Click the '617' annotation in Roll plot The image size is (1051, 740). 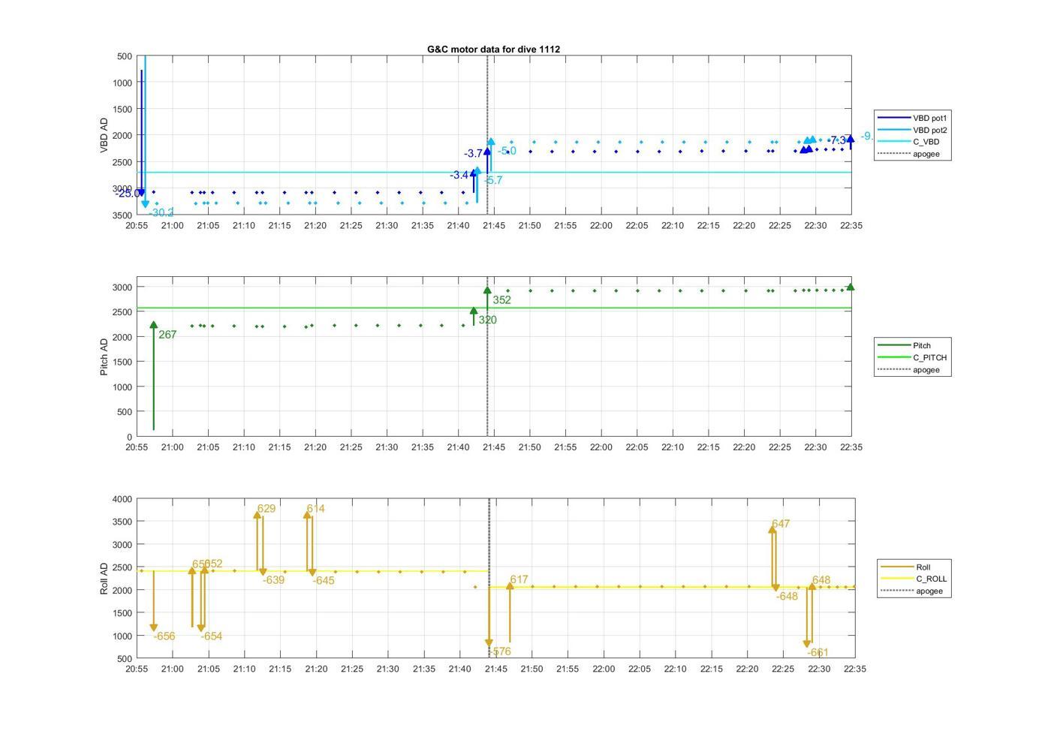click(x=519, y=579)
